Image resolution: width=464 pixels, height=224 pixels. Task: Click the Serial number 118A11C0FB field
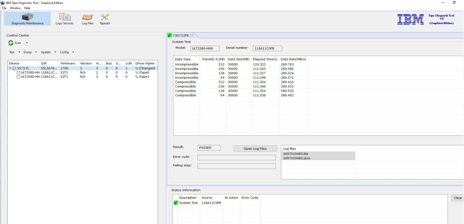tap(267, 48)
